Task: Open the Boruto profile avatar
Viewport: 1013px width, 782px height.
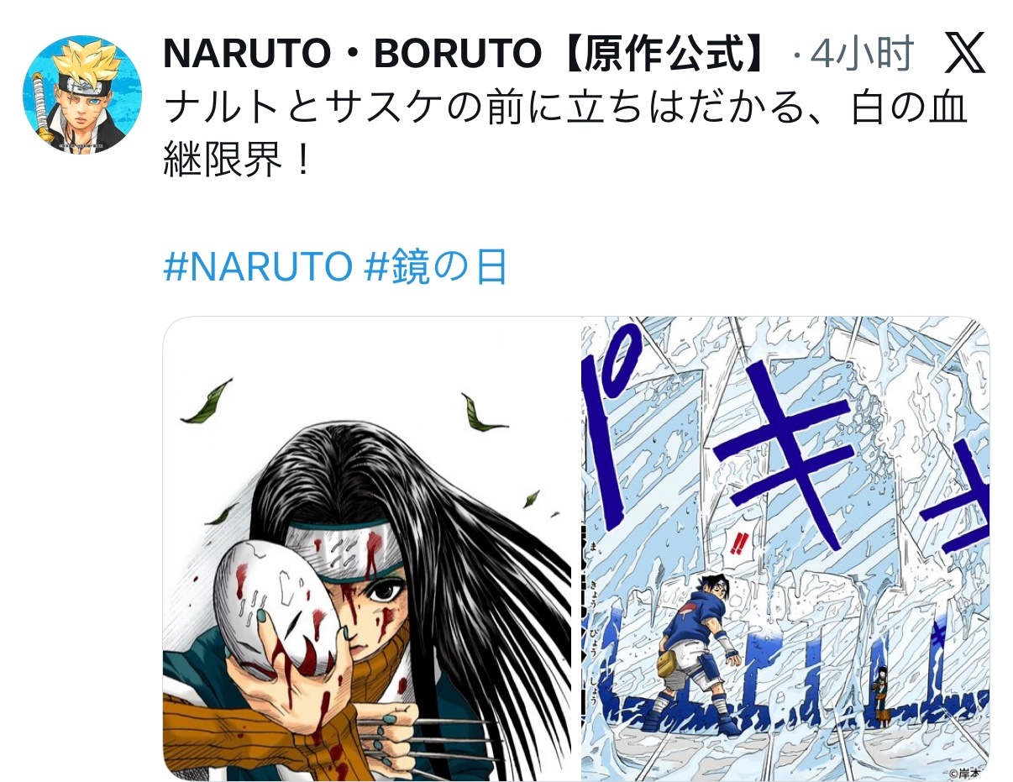Action: coord(82,95)
